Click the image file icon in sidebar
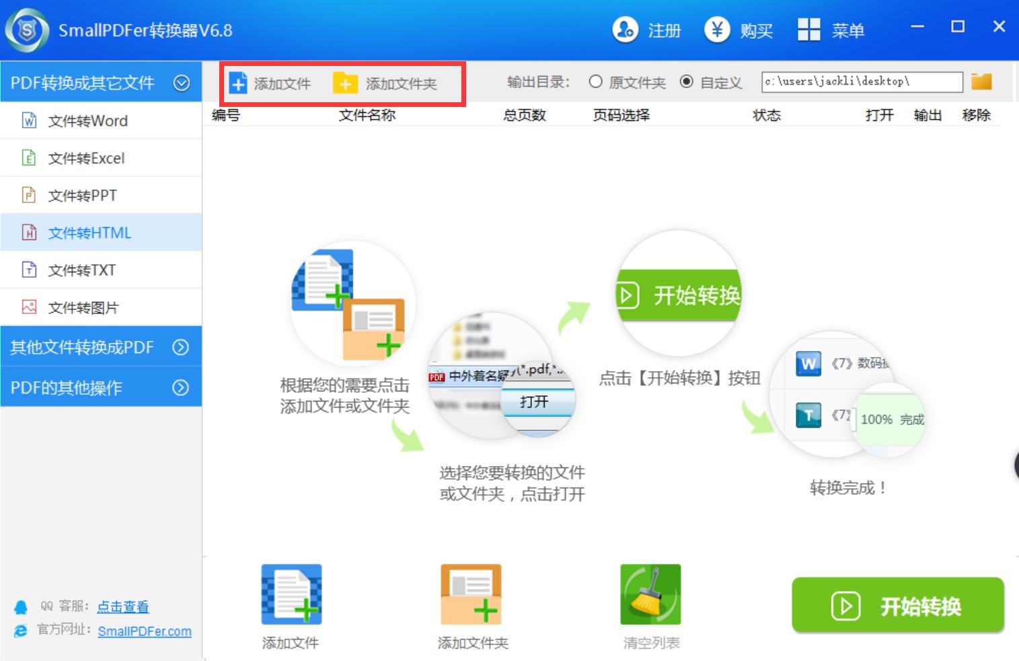The height and width of the screenshot is (661, 1019). [x=29, y=307]
